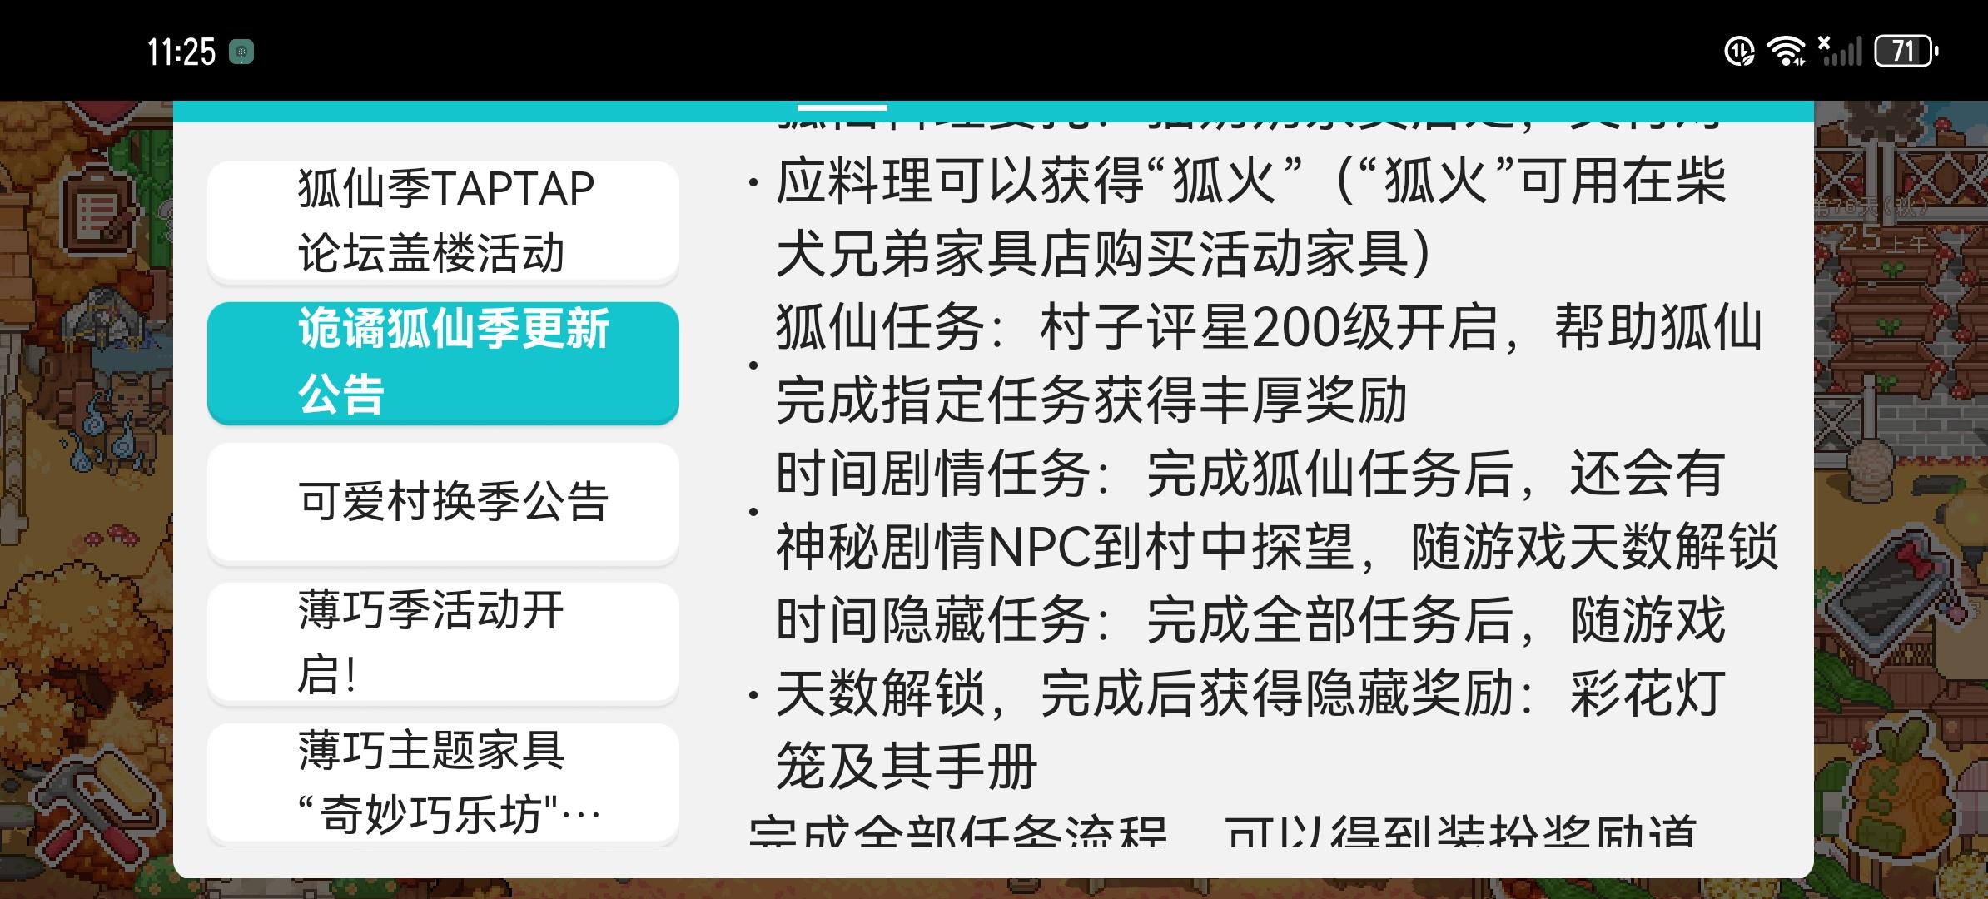Select 诡谲狐仙季更新公告 announcement tab

tap(443, 362)
